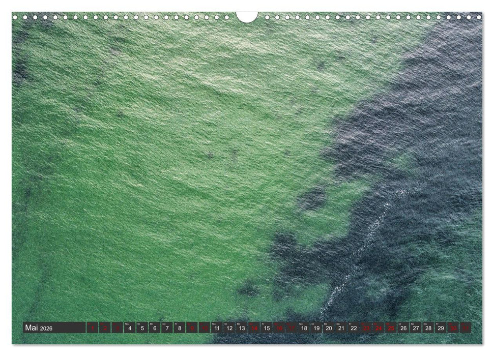
Task: Click the red date 24
Action: coord(379,328)
